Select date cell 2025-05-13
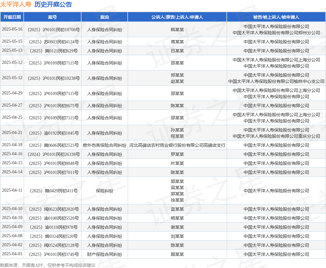This screenshot has width=326, height=268. tap(12, 50)
